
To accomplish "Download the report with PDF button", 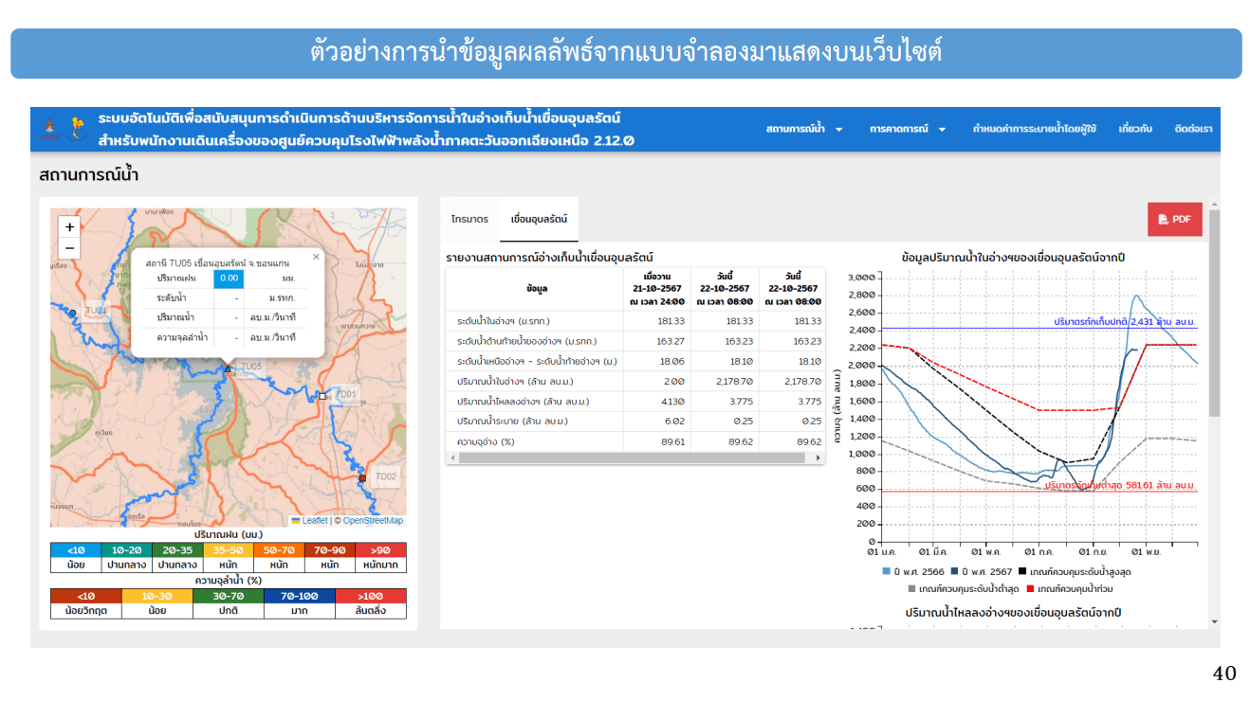I will 1174,219.
